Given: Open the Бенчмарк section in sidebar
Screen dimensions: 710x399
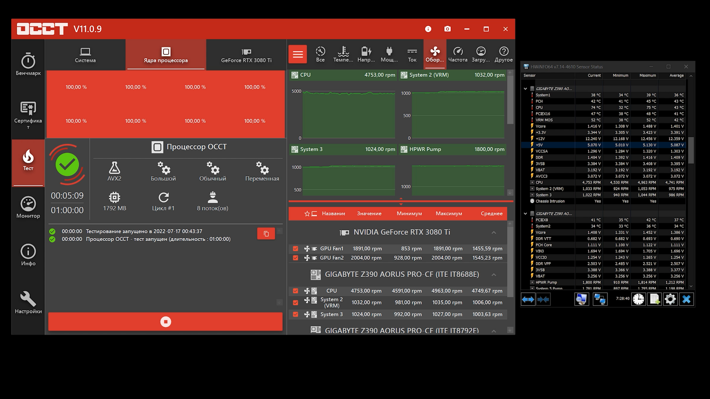Looking at the screenshot, I should [x=28, y=64].
